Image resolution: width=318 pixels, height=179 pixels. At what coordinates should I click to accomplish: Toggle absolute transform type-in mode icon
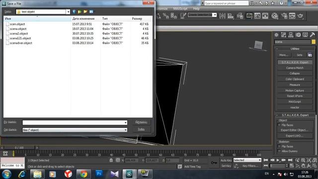pos(118,160)
